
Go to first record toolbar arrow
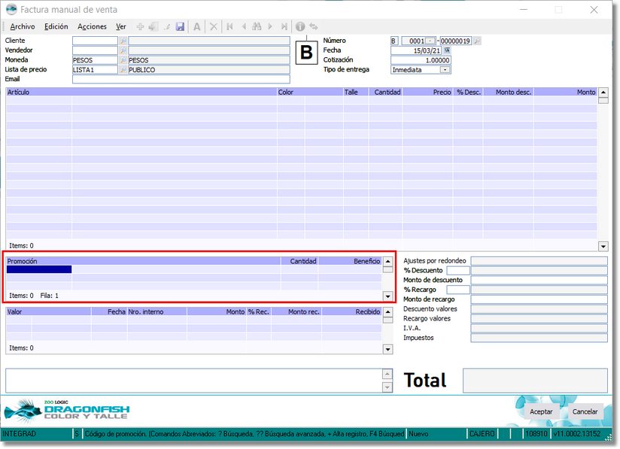(229, 26)
